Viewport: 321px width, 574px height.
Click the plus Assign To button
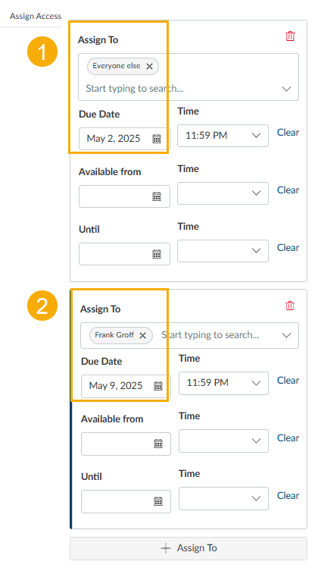[189, 548]
